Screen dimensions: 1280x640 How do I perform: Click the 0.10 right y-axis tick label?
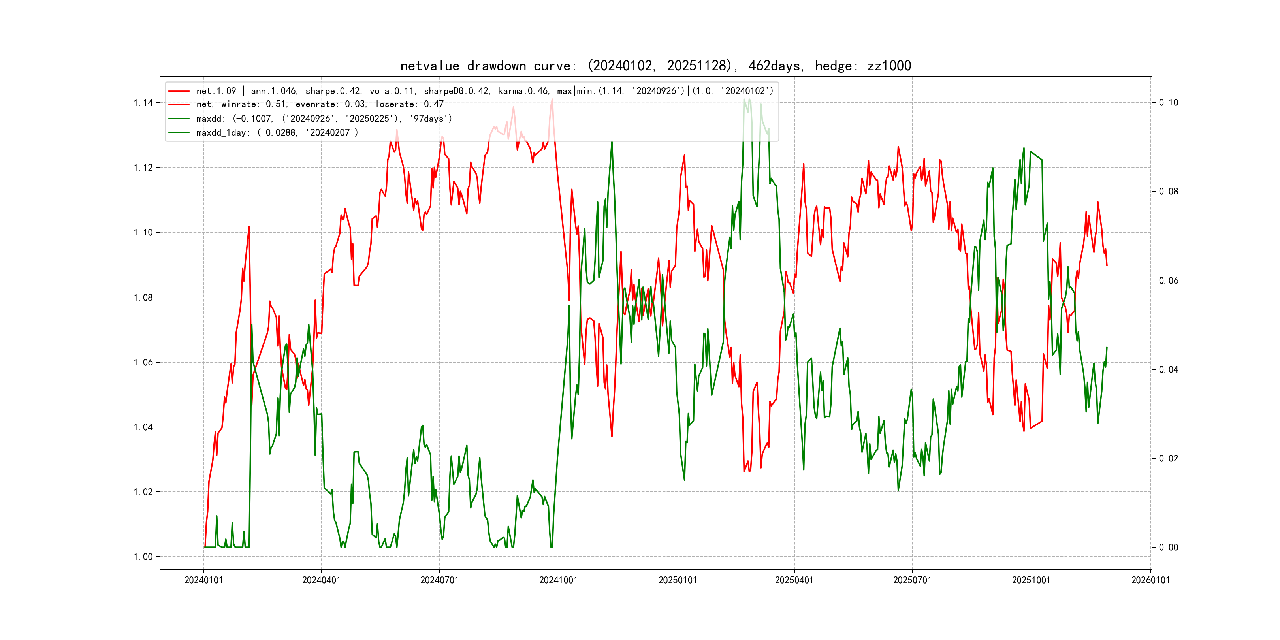pyautogui.click(x=1168, y=103)
